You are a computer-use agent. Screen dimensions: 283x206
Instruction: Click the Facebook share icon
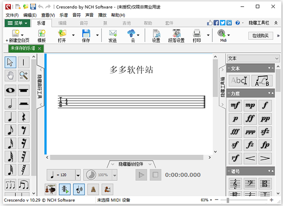(x=216, y=23)
